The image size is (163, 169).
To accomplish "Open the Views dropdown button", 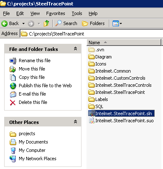I will tap(117, 23).
